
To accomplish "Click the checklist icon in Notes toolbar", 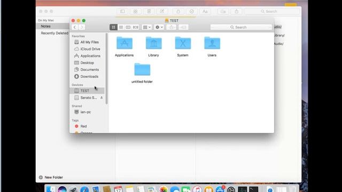I will tap(191, 11).
